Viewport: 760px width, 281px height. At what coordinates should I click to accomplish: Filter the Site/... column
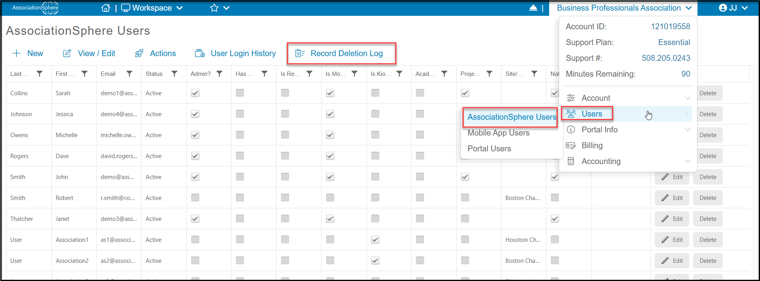coord(534,74)
